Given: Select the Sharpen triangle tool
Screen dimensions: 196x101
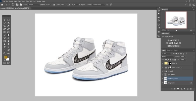Looking at the screenshot, I should [x=5, y=44].
